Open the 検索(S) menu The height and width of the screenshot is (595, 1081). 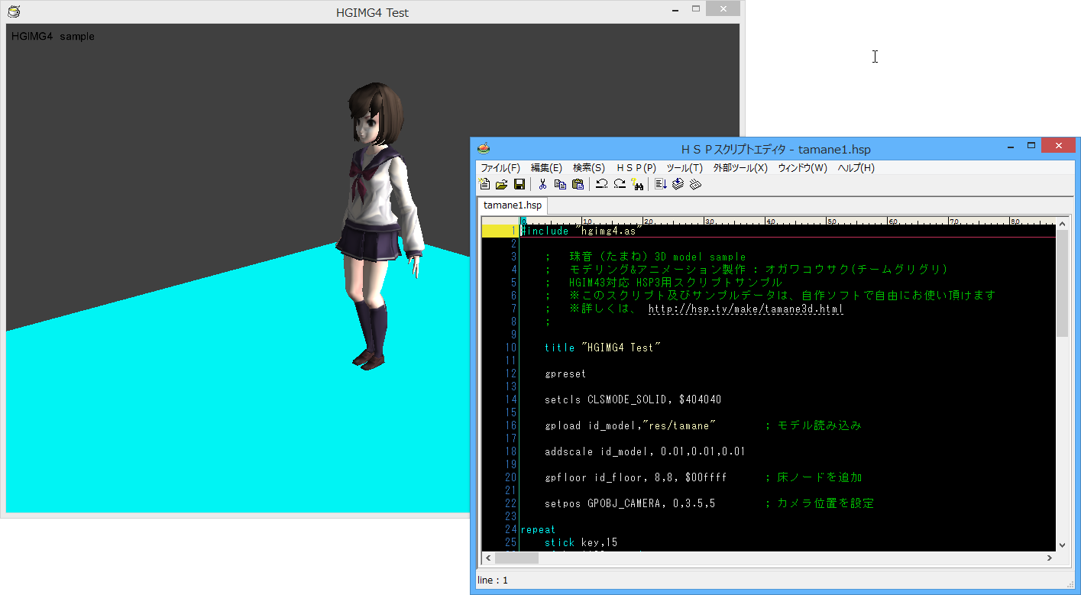[589, 168]
